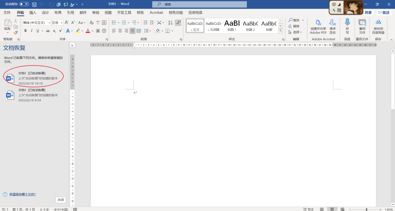Click the italic formatting icon
This screenshot has width=395, height=211.
[x=31, y=31]
